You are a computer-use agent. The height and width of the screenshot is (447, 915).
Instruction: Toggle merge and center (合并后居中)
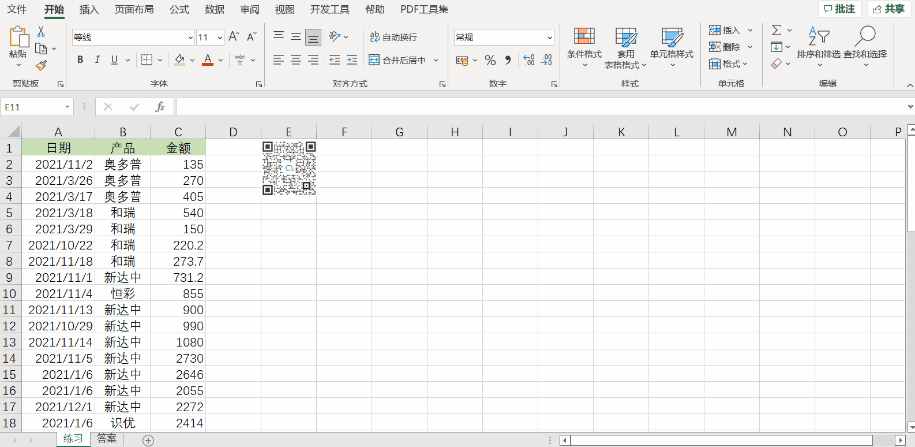click(x=397, y=60)
